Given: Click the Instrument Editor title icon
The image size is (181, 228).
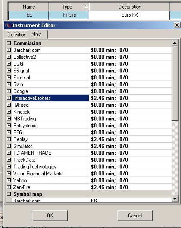Looking at the screenshot, I should click(x=8, y=25).
